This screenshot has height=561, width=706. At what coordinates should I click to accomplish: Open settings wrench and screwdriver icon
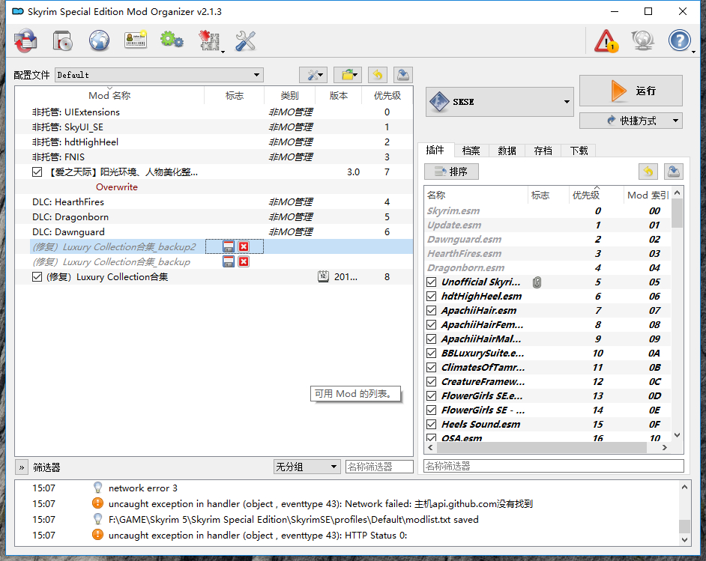[x=245, y=41]
